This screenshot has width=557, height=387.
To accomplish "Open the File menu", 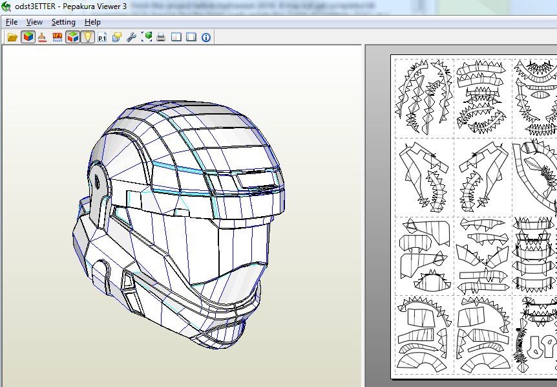I will [x=11, y=22].
